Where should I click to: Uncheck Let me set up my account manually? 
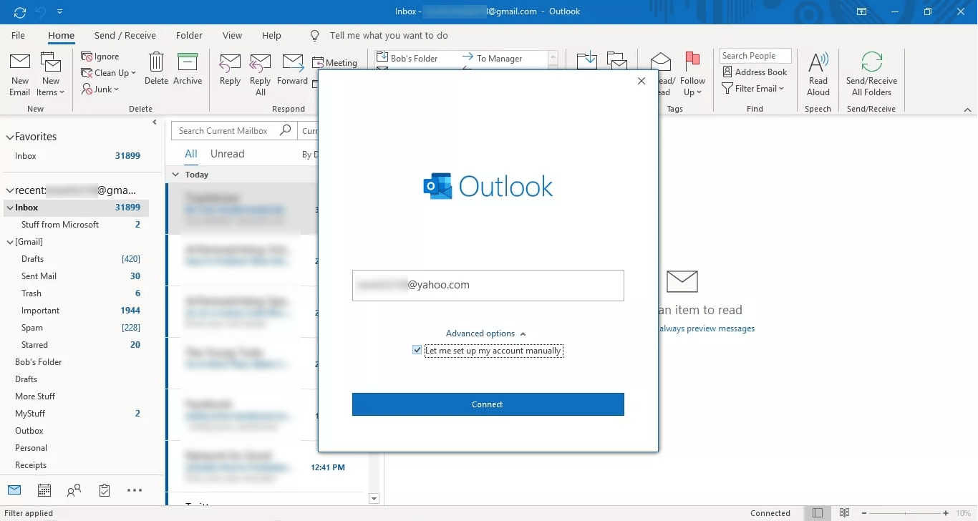point(417,351)
